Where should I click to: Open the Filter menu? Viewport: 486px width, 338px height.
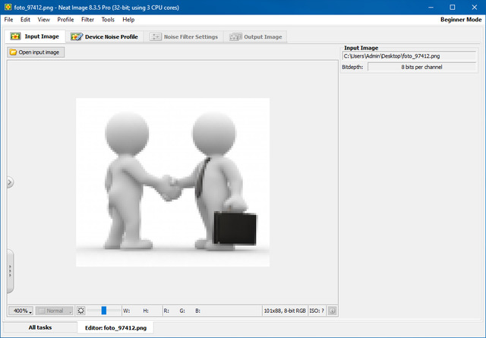coord(87,19)
